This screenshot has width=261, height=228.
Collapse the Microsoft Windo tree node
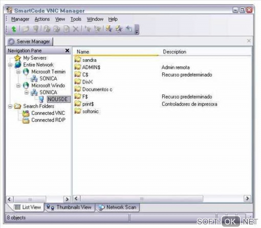[18, 85]
